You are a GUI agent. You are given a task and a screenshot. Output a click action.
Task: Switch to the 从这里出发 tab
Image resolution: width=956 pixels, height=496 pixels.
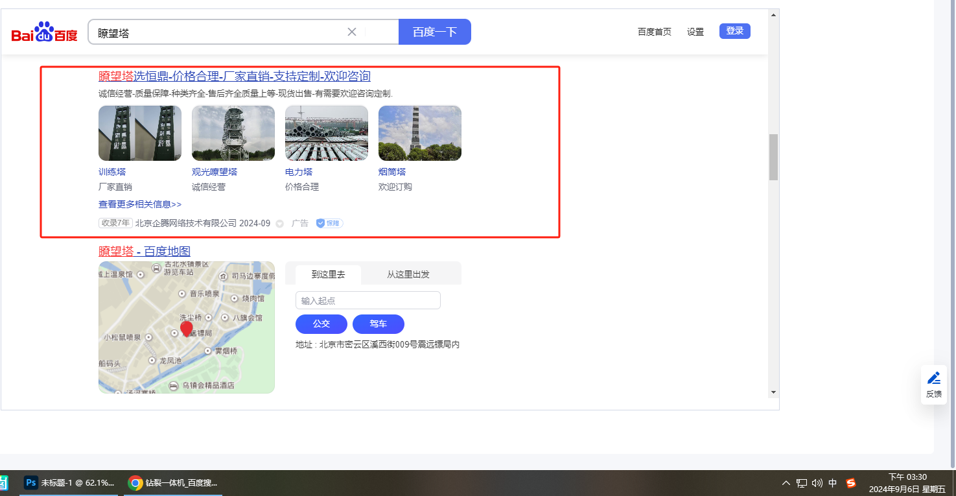408,274
